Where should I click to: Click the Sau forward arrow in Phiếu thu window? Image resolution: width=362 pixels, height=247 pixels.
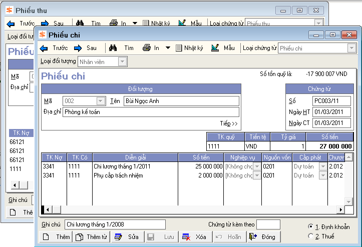(45, 23)
